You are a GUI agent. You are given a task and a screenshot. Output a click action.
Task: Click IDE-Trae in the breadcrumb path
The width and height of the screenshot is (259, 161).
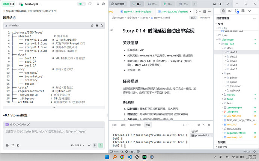pos(132,18)
